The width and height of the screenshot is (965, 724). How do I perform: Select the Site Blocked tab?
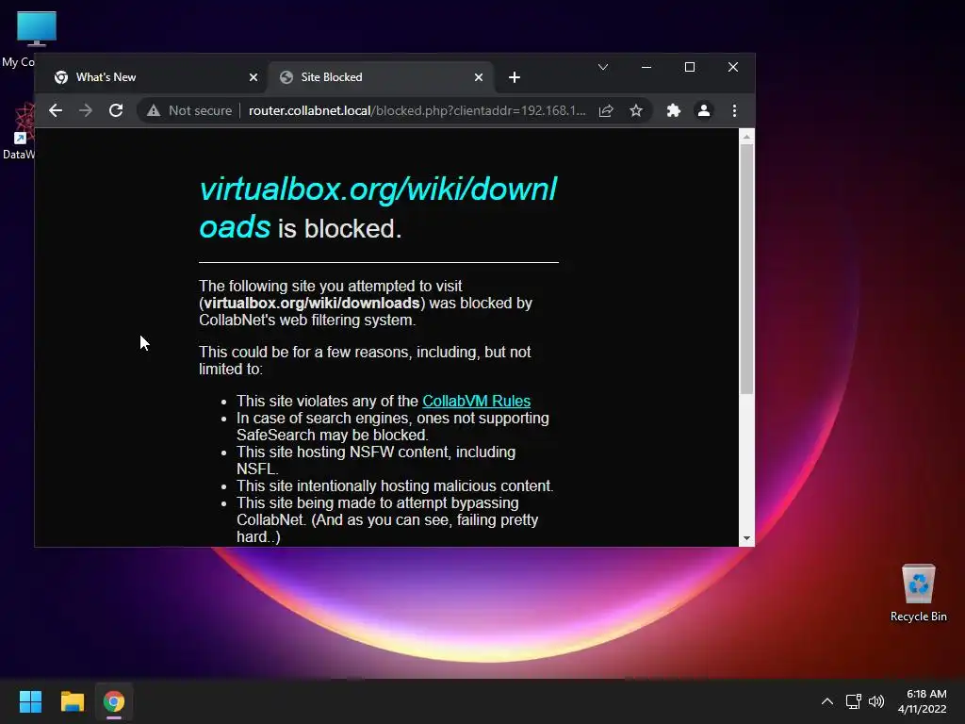click(x=381, y=77)
